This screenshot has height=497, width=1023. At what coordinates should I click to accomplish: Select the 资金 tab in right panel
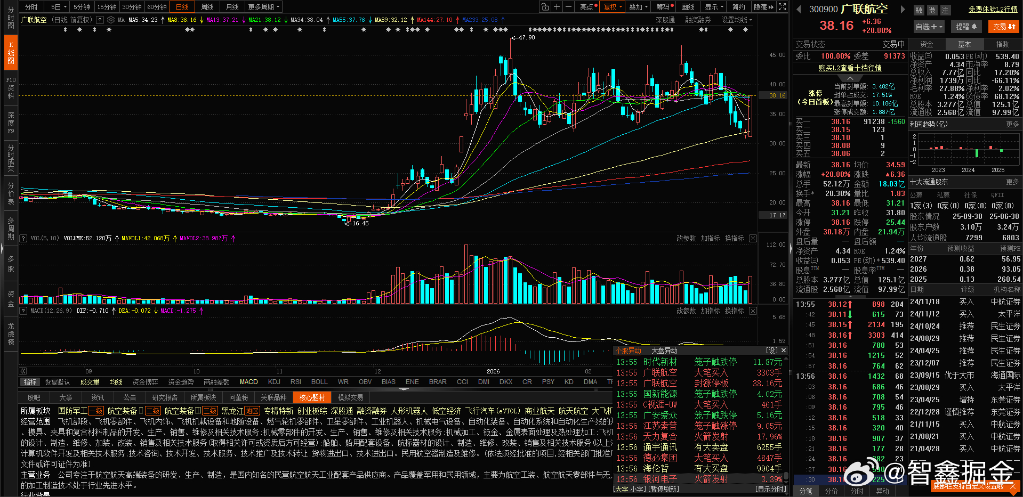point(927,44)
